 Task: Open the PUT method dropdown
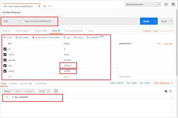pos(12,21)
